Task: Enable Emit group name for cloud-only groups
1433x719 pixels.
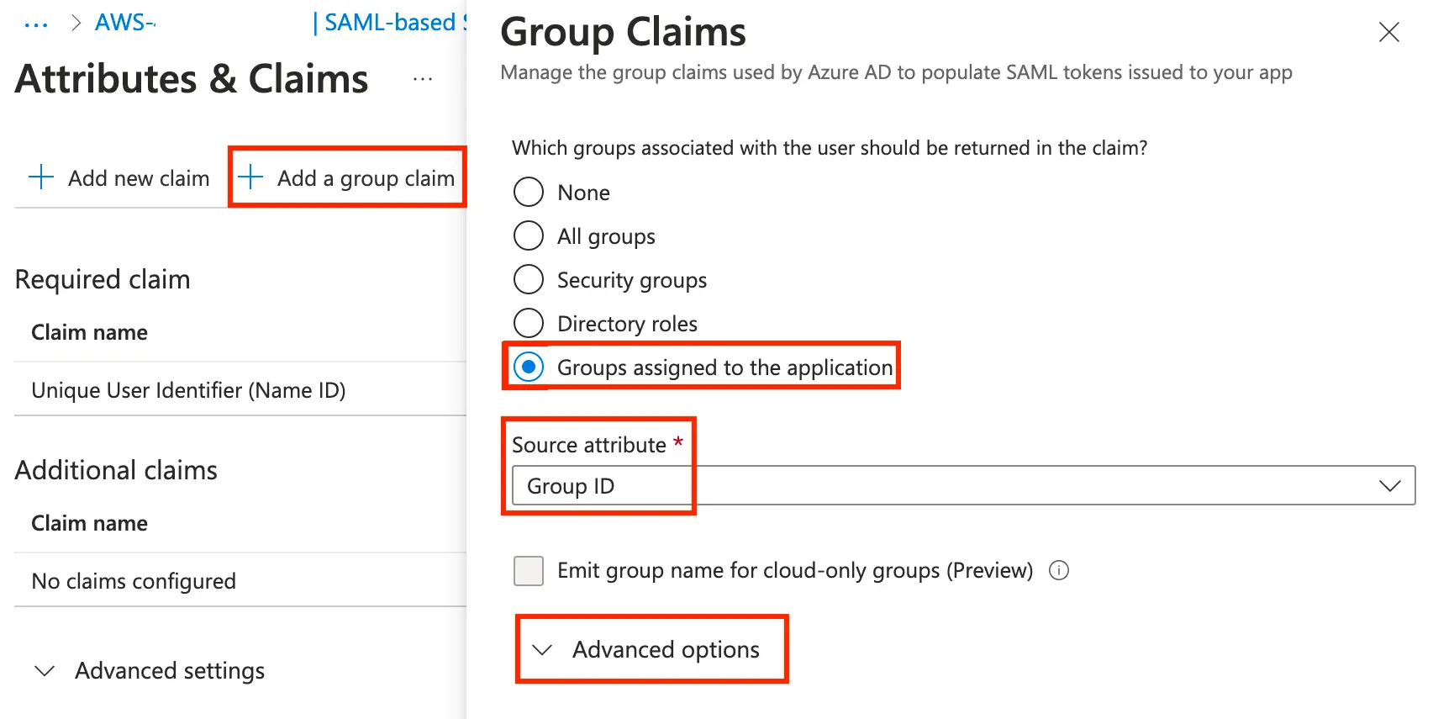Action: (529, 571)
